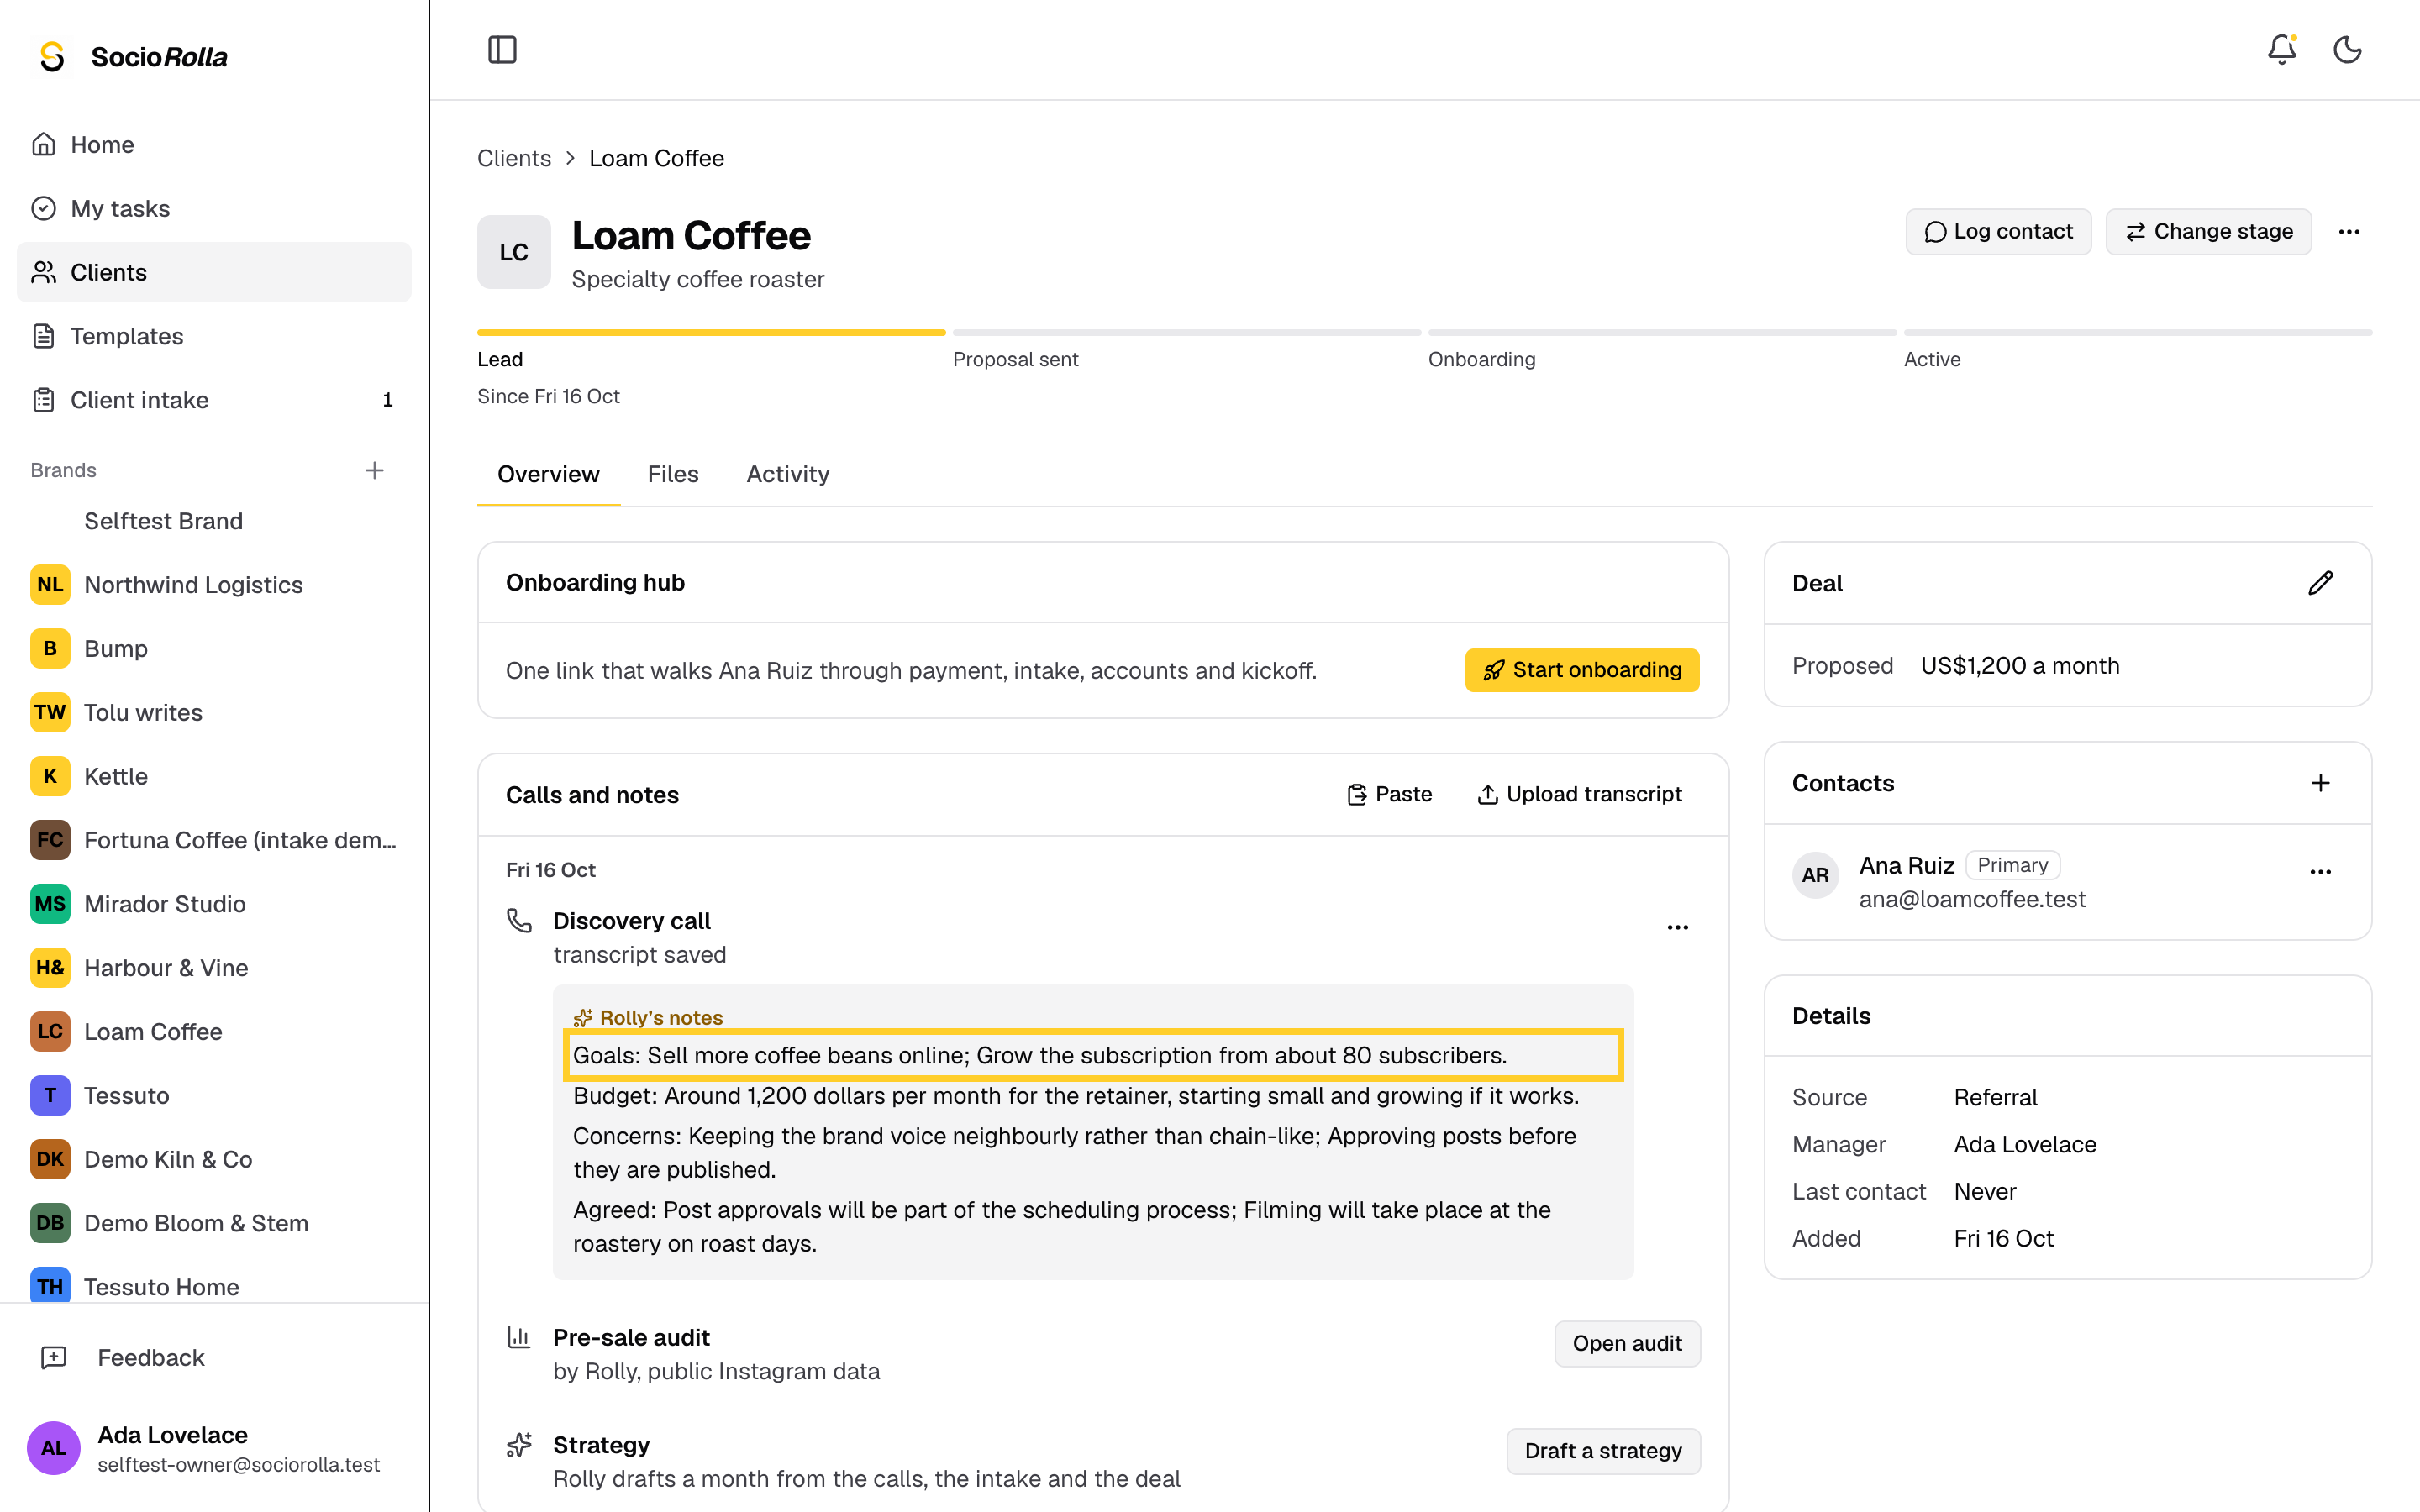Open Feedback in sidebar
2420x1512 pixels.
(x=214, y=1358)
